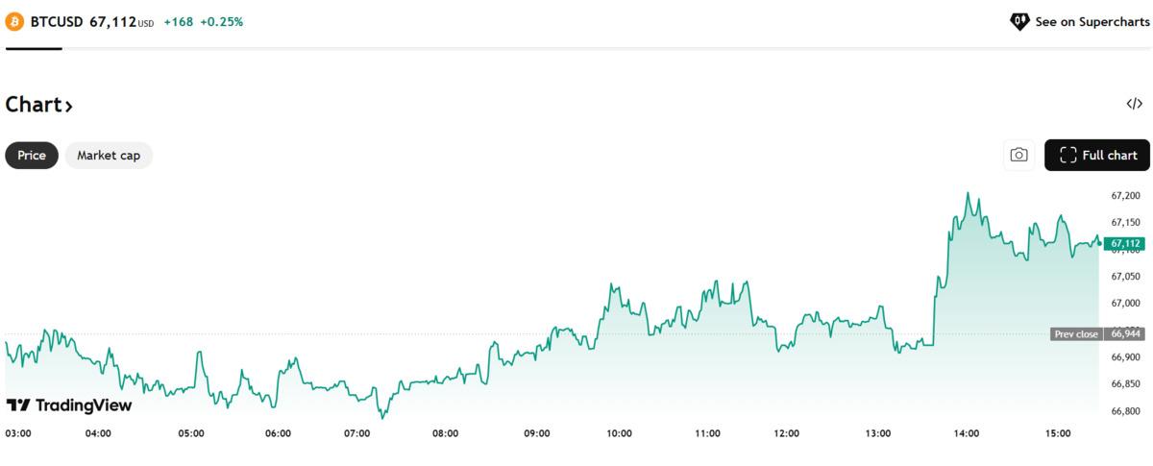This screenshot has width=1153, height=466.
Task: Take a chart snapshot with camera icon
Action: pyautogui.click(x=1018, y=155)
